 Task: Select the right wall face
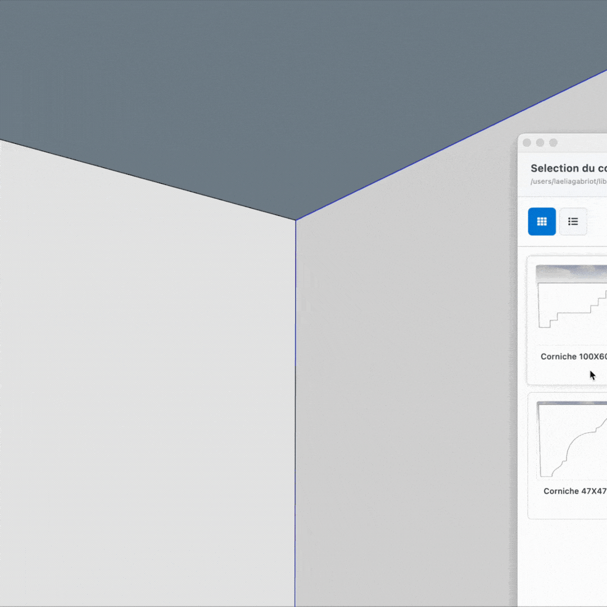[405, 393]
